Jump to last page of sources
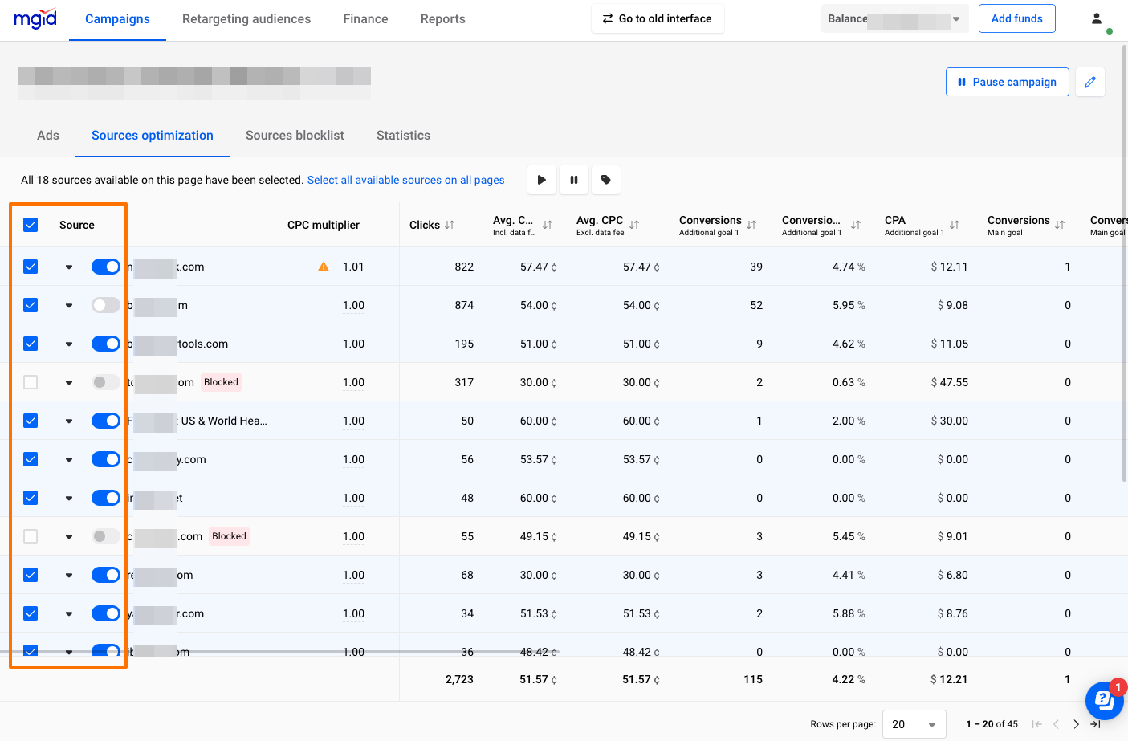This screenshot has width=1128, height=741. [1095, 724]
